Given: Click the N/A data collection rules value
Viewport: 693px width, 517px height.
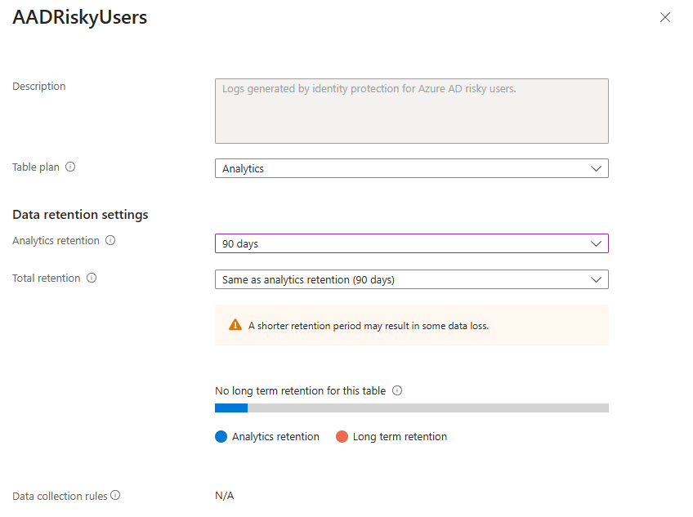Looking at the screenshot, I should pos(223,496).
